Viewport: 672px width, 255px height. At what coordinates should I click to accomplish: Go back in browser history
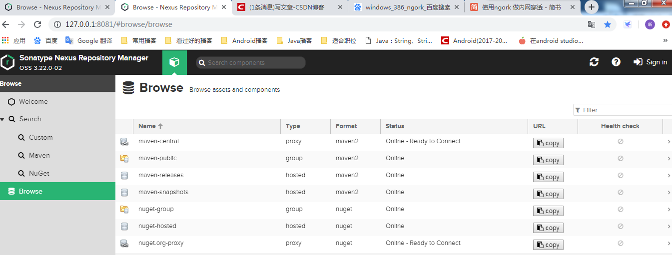coord(6,24)
